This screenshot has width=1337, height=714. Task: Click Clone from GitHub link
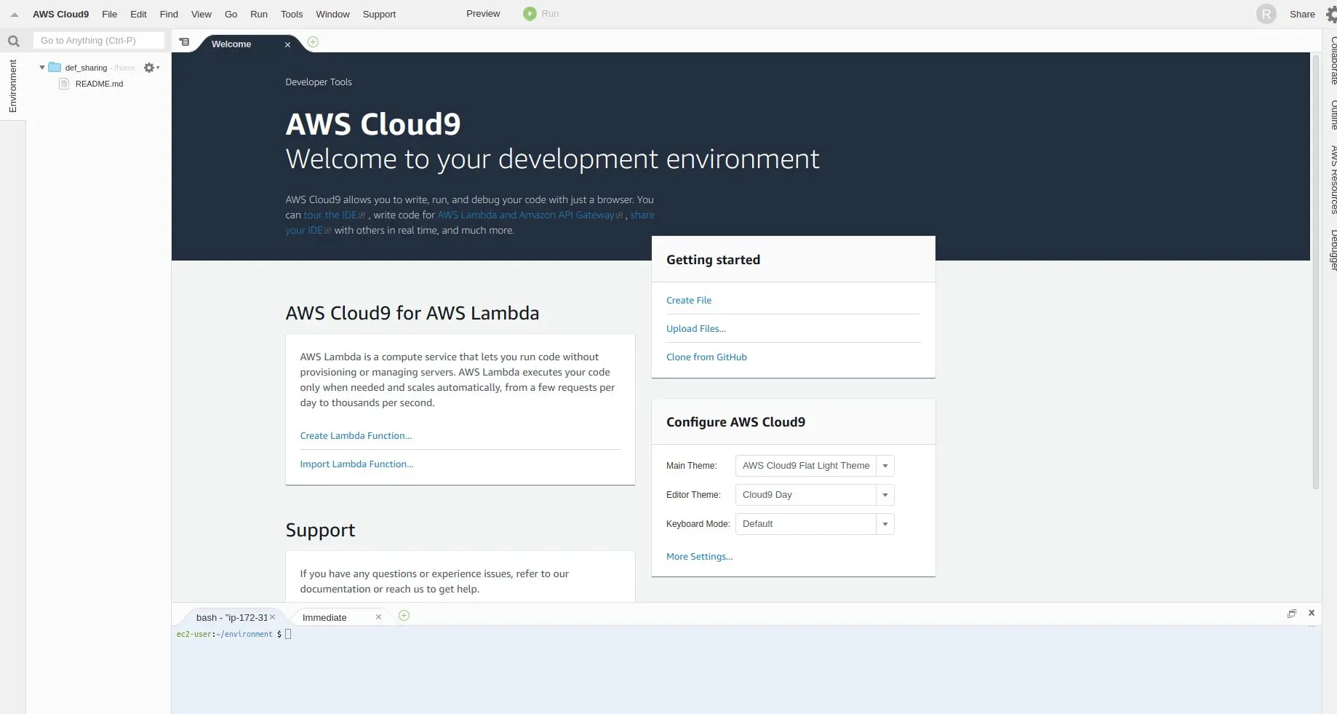(x=706, y=357)
